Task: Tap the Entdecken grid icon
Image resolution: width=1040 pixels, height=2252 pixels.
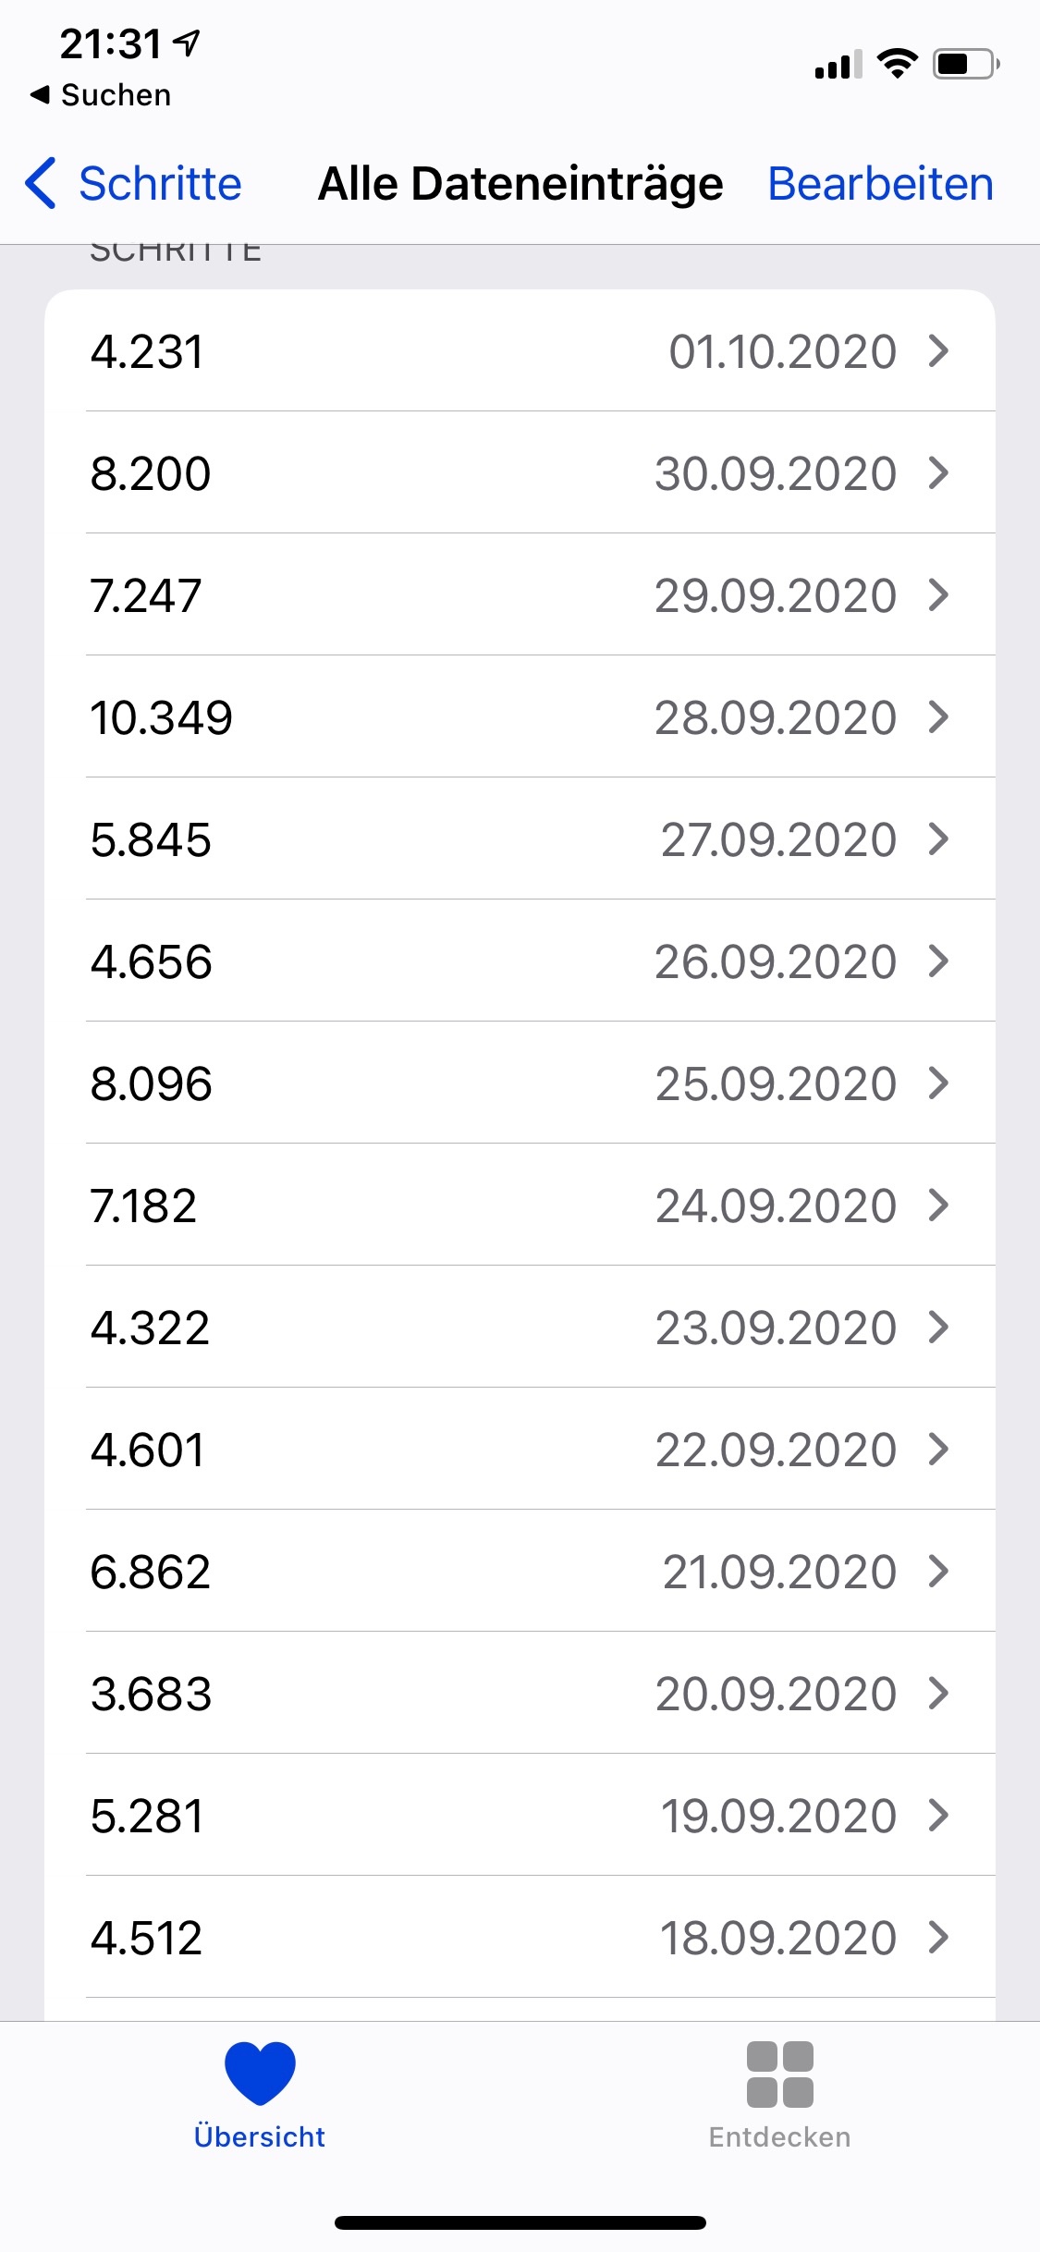Action: (779, 2074)
